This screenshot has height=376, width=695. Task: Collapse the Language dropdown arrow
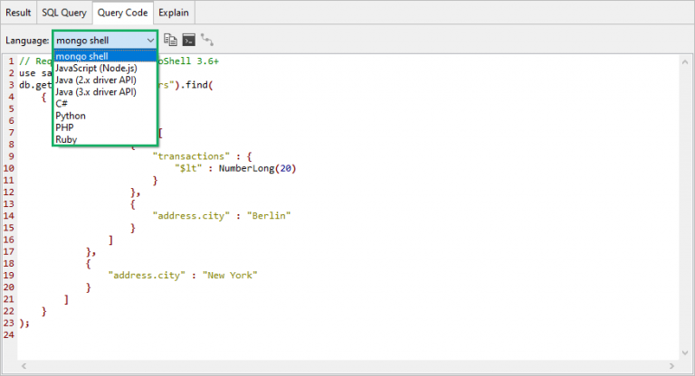tap(149, 41)
